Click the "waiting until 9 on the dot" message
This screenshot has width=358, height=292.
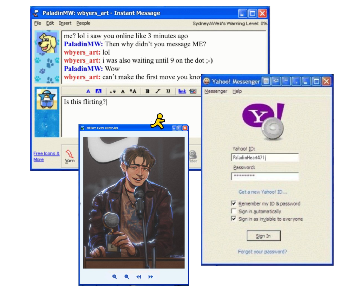click(x=138, y=60)
